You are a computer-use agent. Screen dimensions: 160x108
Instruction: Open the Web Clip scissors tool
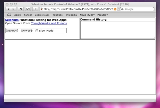[x=28, y=9]
